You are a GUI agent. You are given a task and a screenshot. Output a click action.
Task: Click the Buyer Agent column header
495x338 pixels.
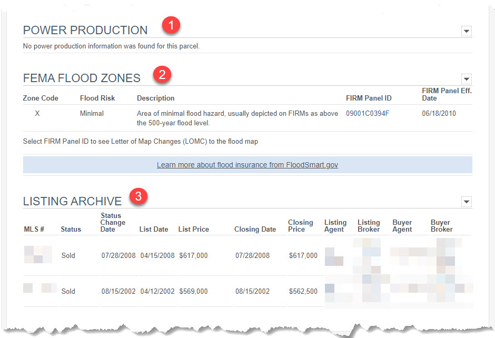[x=402, y=226]
